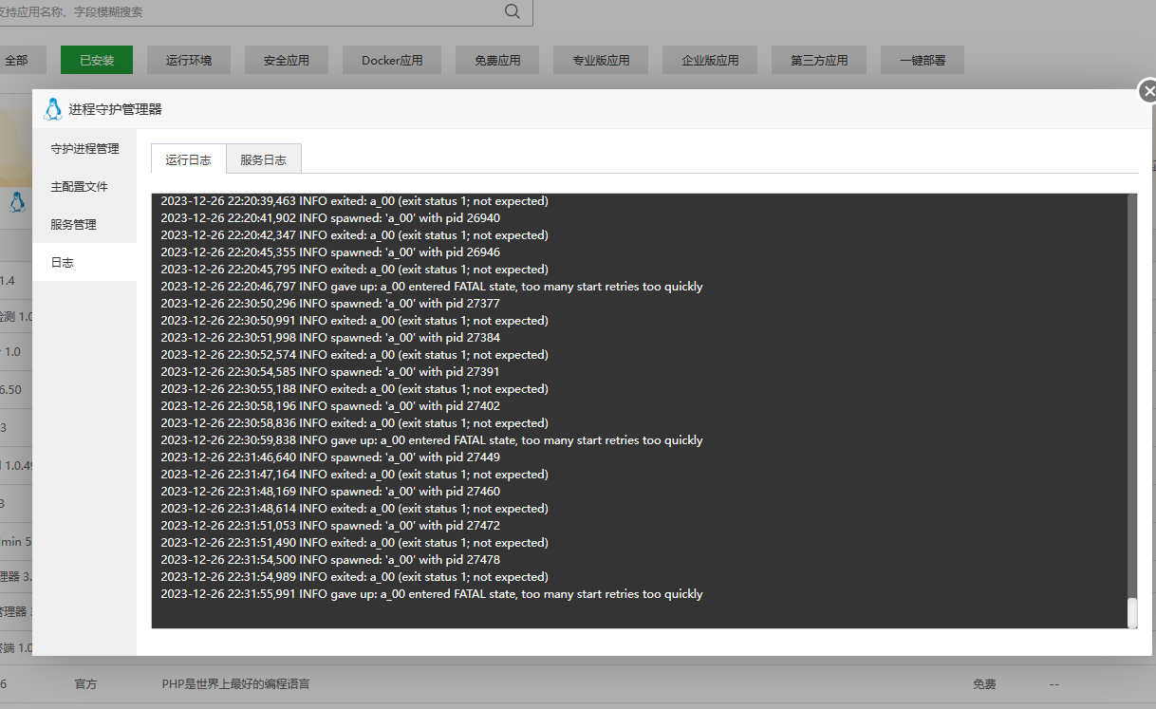Click log line with pid 27478

(x=330, y=560)
